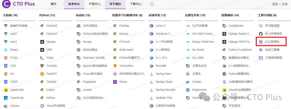
Task: Click the GitHub icon beside 热门开源项目
Action: click(261, 34)
